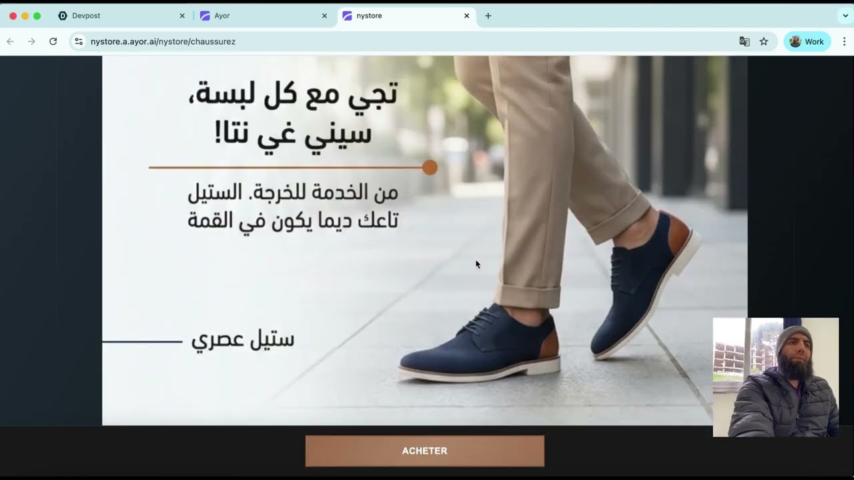
Task: Switch to the Devpost tab
Action: [x=121, y=15]
